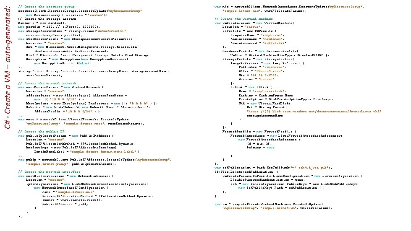Click 'var vnetNicCreateParams = new NetworkInterface'
The image size is (411, 231).
click(x=66, y=176)
